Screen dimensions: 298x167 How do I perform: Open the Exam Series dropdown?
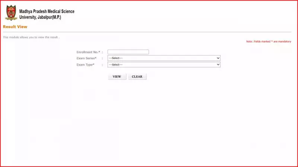pyautogui.click(x=164, y=58)
